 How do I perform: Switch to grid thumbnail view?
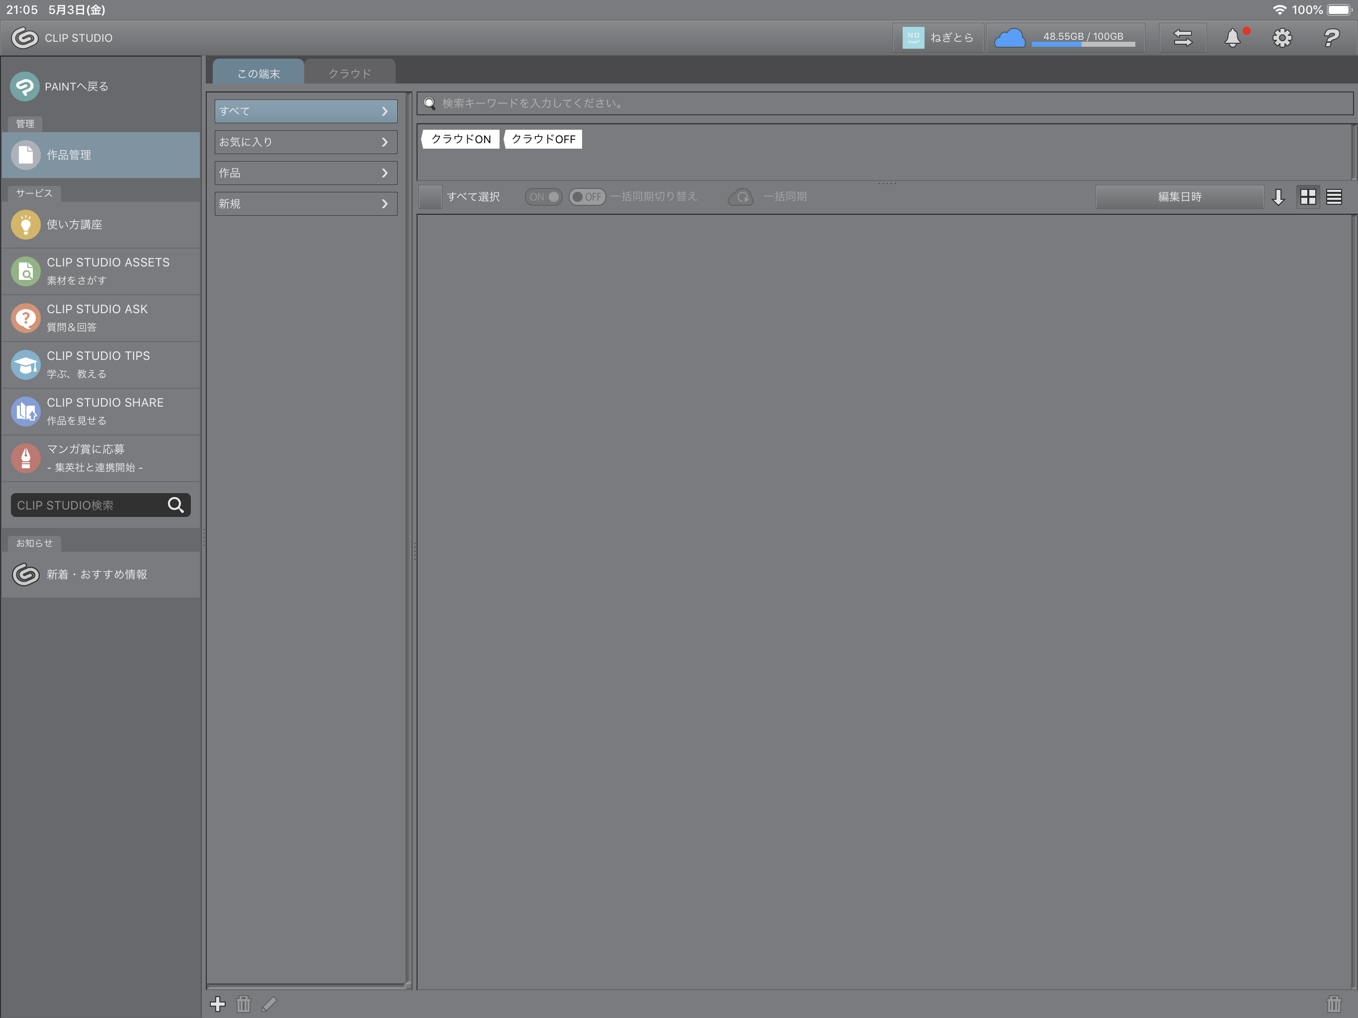point(1308,196)
